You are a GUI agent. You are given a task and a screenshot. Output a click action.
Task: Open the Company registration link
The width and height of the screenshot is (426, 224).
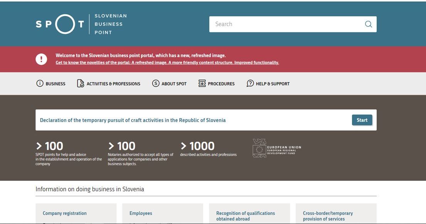click(65, 213)
